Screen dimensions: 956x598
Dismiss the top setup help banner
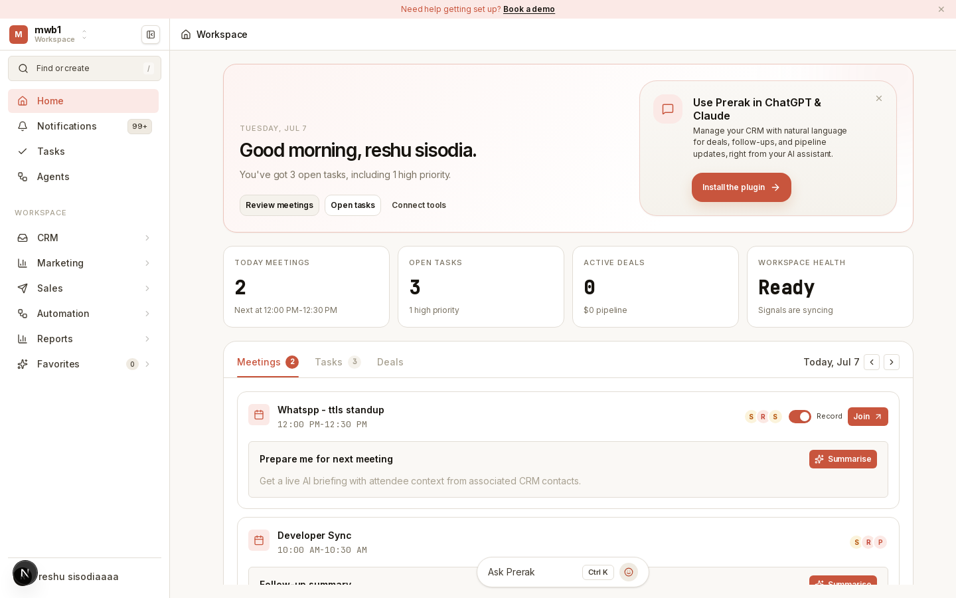point(941,9)
